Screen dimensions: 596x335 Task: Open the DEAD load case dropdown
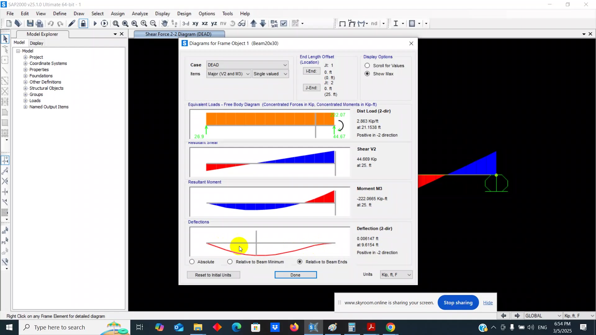coord(247,65)
